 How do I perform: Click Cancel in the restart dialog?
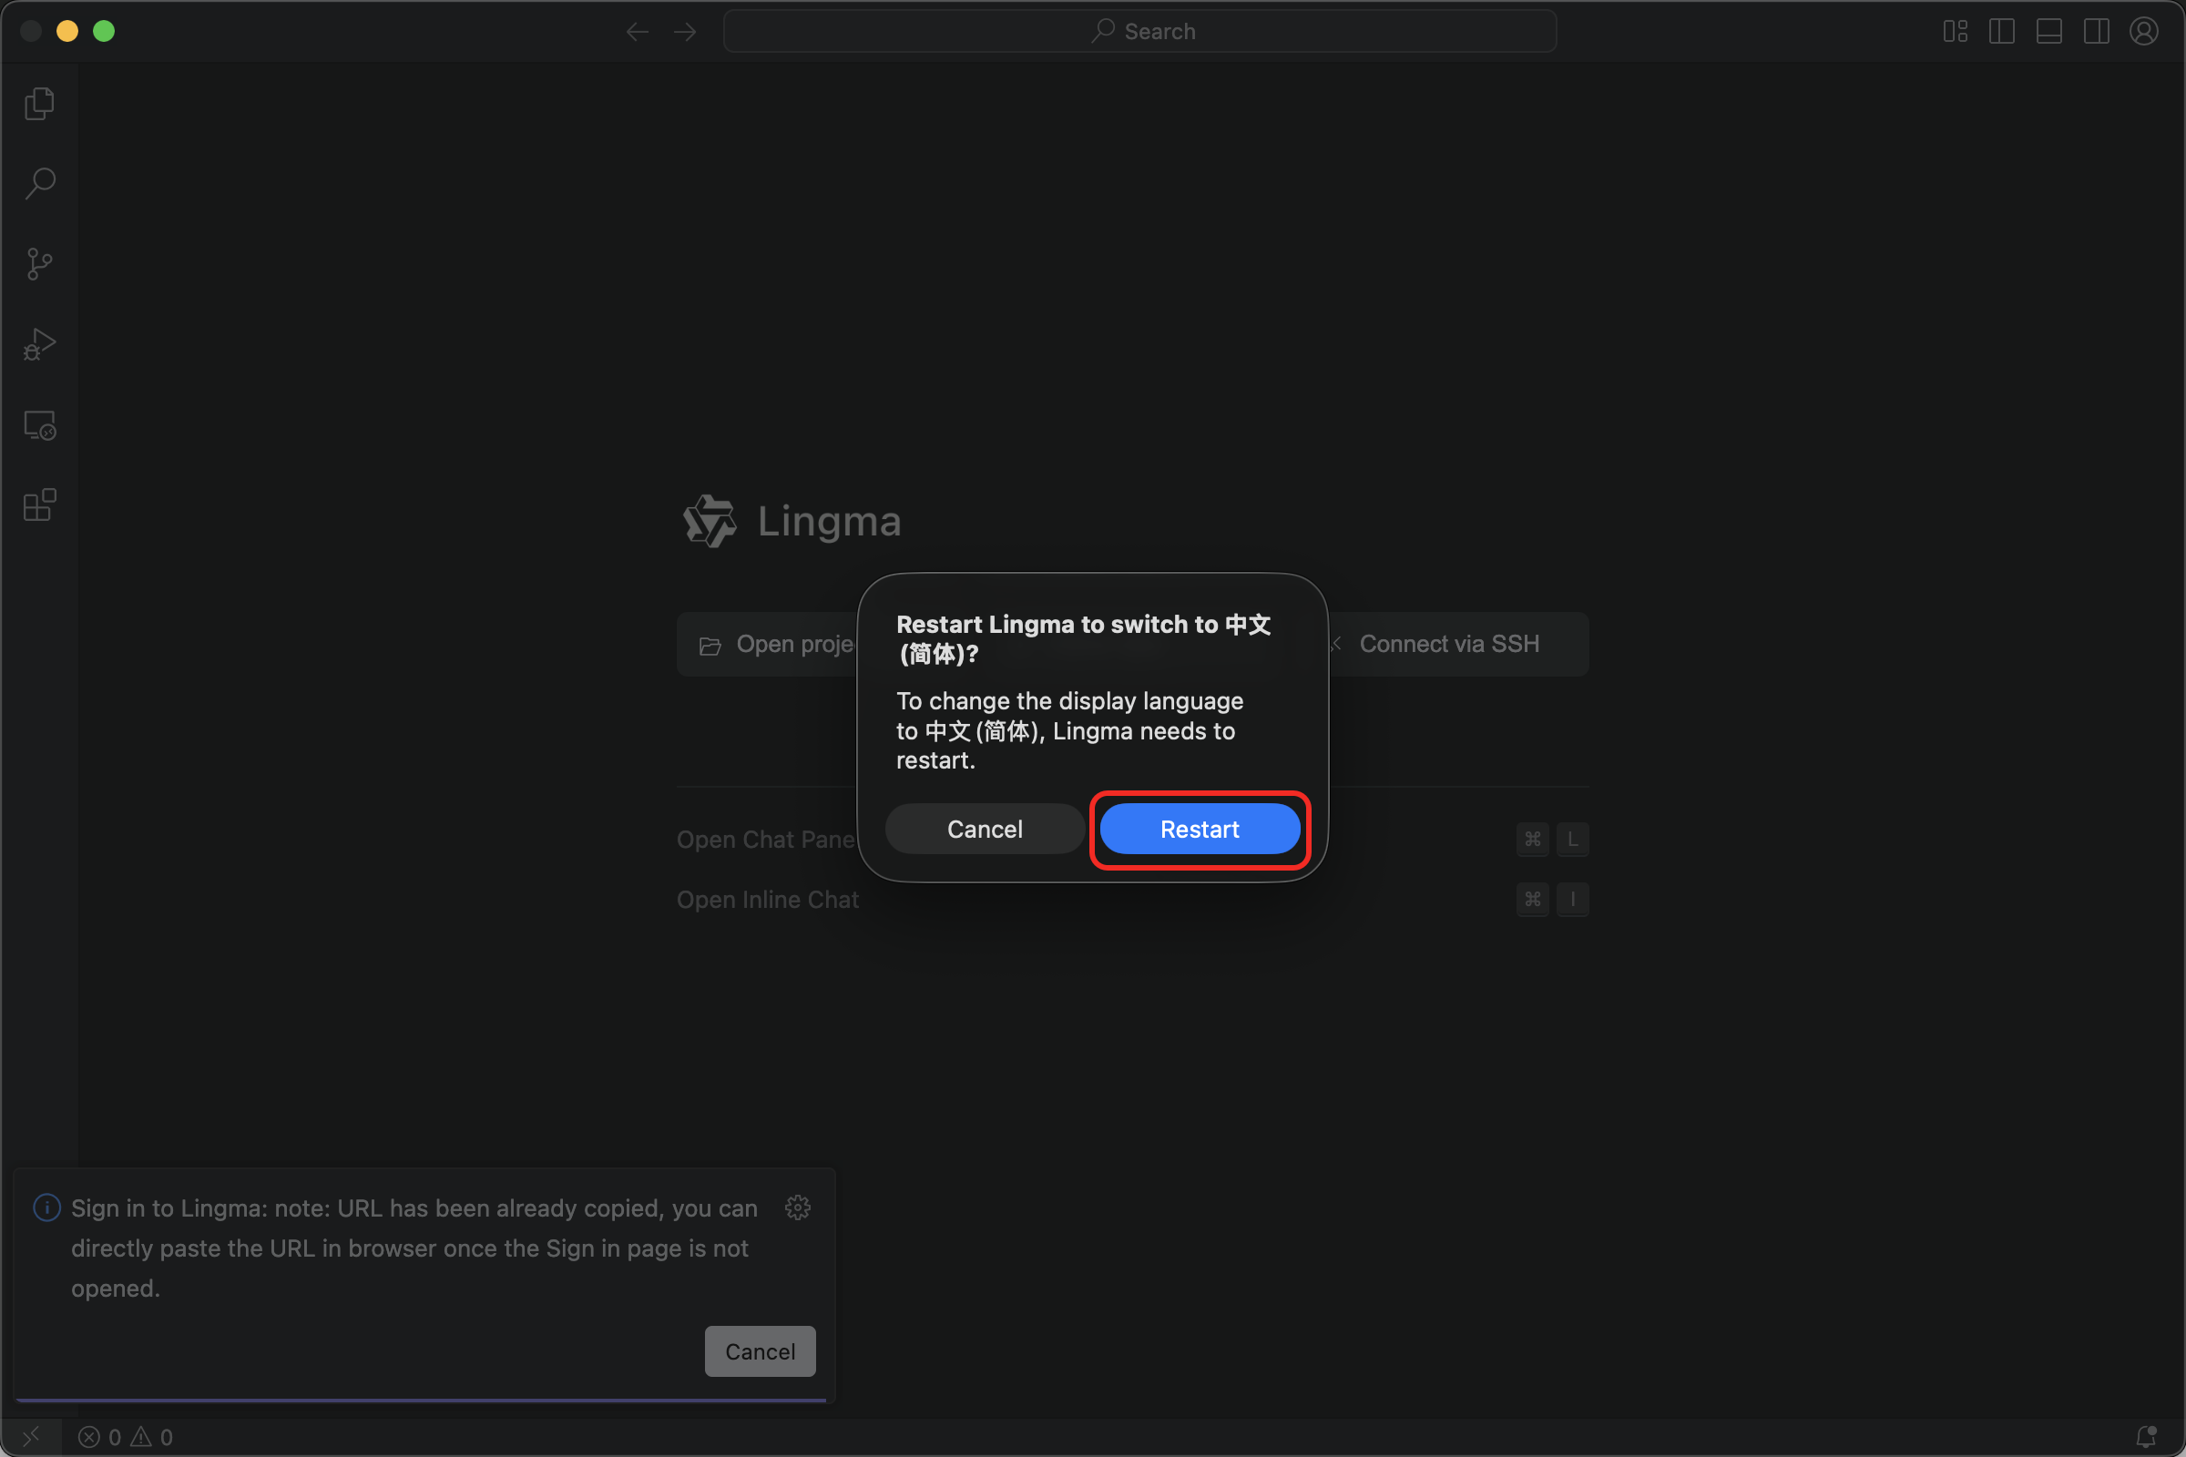click(985, 829)
